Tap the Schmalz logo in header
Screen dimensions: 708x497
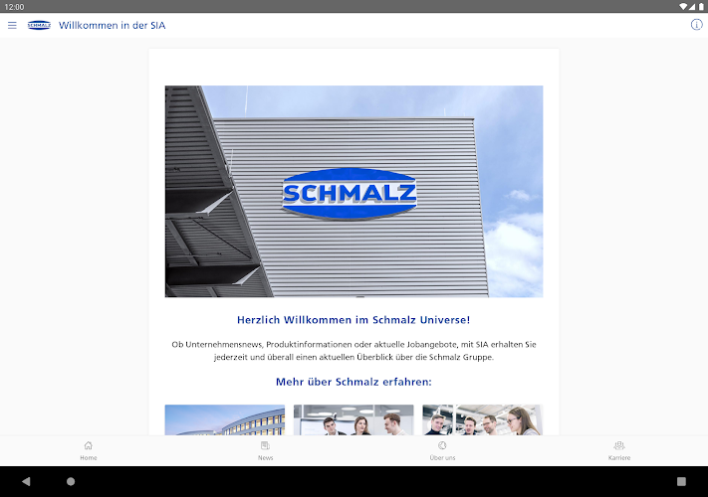pyautogui.click(x=39, y=25)
